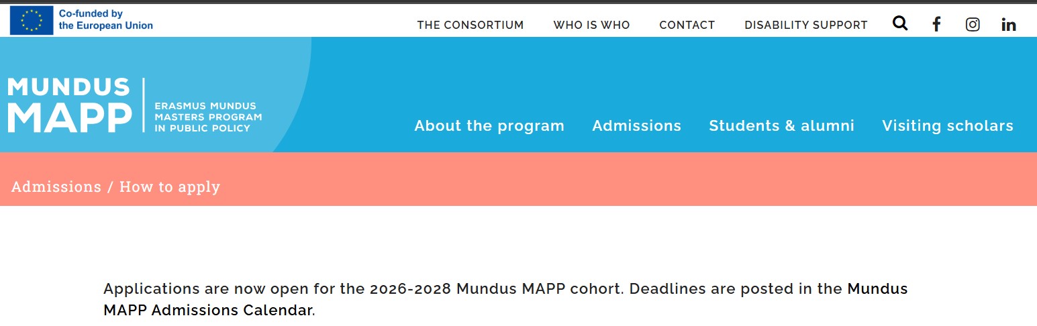The height and width of the screenshot is (326, 1037).
Task: Click Erasmus Mundus Masters Program tagline
Action: [x=208, y=117]
